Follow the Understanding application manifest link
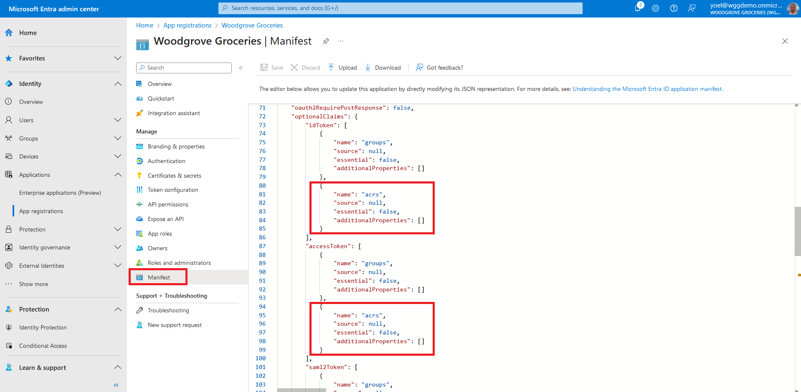The width and height of the screenshot is (801, 392). point(647,89)
